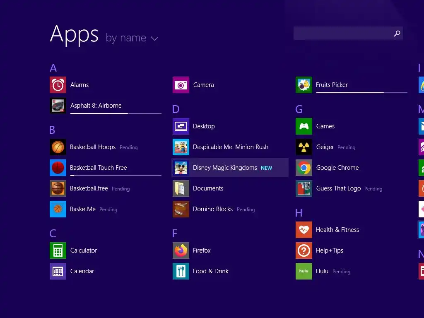The image size is (424, 318).
Task: Launch Google Chrome icon
Action: 304,168
